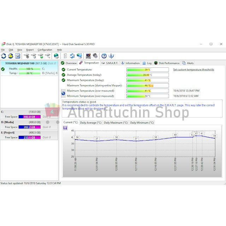The width and height of the screenshot is (226, 226).
Task: Save the temperature graph with floppy icon
Action: tap(65, 128)
